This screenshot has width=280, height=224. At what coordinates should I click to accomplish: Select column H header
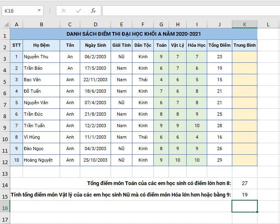click(178, 25)
